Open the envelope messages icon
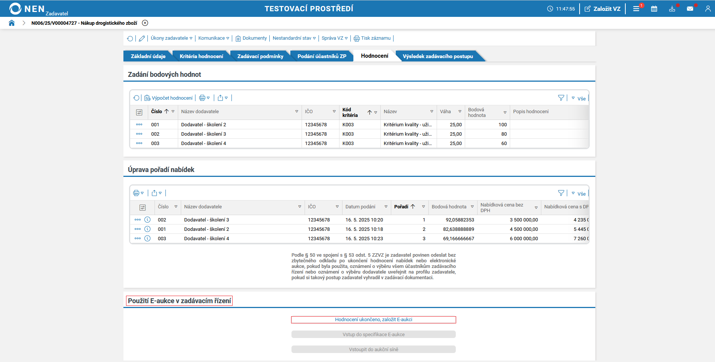Viewport: 715px width, 362px height. click(690, 9)
